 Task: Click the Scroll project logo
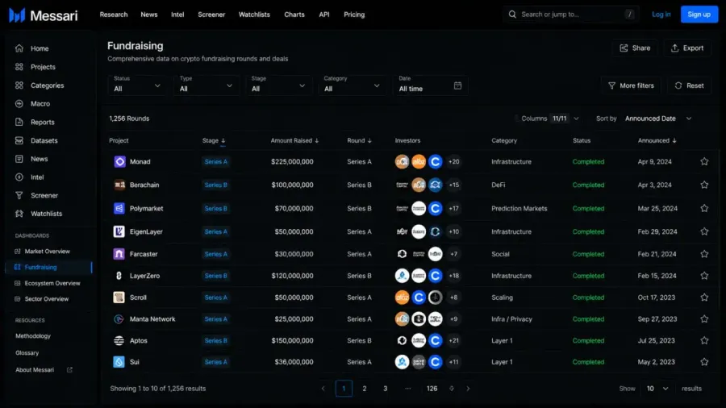tap(119, 298)
